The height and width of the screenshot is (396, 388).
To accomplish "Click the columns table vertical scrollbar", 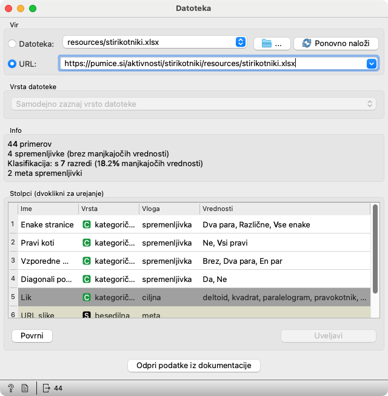I will pos(375,255).
